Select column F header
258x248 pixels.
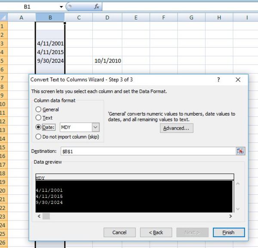pyautogui.click(x=164, y=18)
